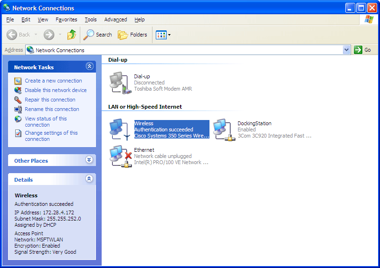Viewport: 380px width, 268px height.
Task: Click Repair this connection link
Action: point(50,100)
